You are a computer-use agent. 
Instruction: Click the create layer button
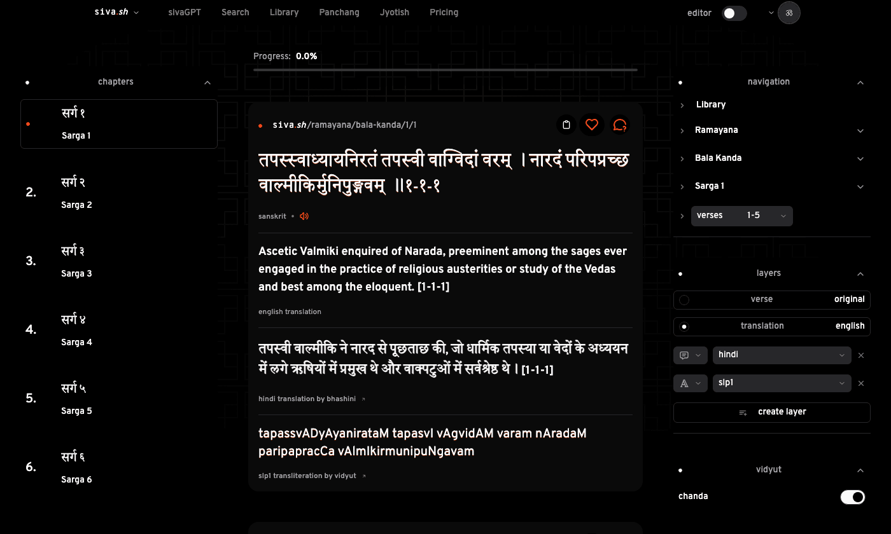click(772, 412)
